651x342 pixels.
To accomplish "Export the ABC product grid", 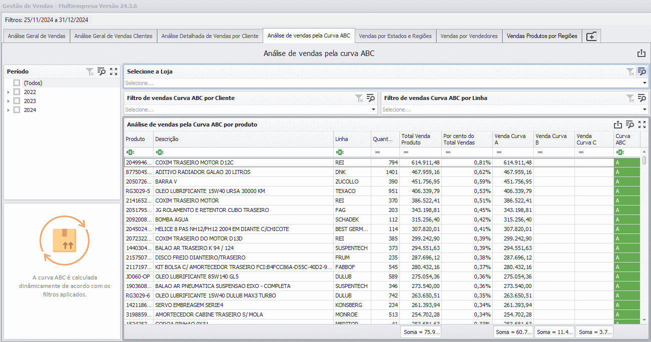I will coord(618,124).
